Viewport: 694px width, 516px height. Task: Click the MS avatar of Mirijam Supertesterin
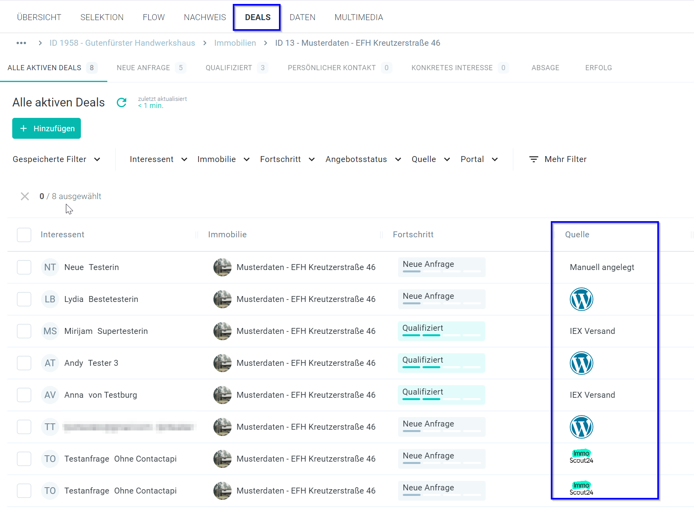point(50,331)
